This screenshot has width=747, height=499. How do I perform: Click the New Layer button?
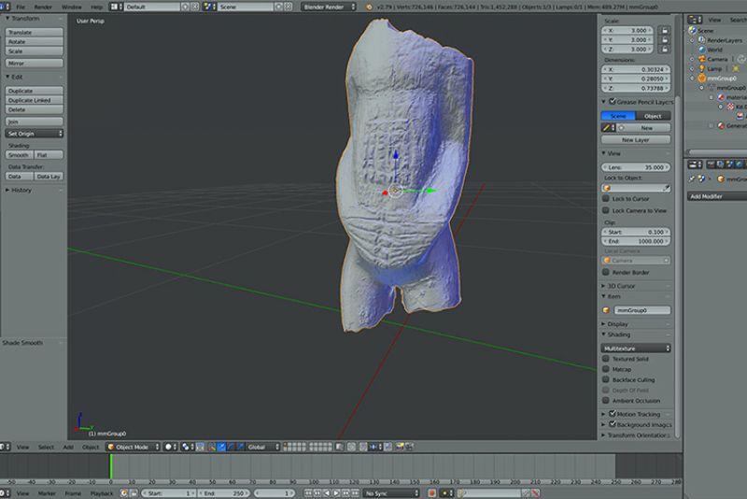tap(636, 140)
